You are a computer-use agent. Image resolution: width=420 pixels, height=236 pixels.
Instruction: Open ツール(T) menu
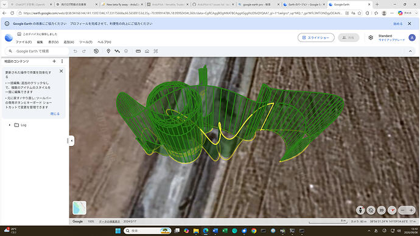(x=86, y=42)
